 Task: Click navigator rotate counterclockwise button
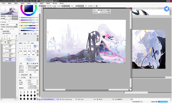coord(12,19)
